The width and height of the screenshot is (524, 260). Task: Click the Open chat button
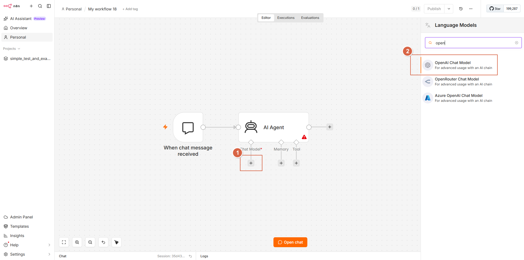pyautogui.click(x=290, y=242)
